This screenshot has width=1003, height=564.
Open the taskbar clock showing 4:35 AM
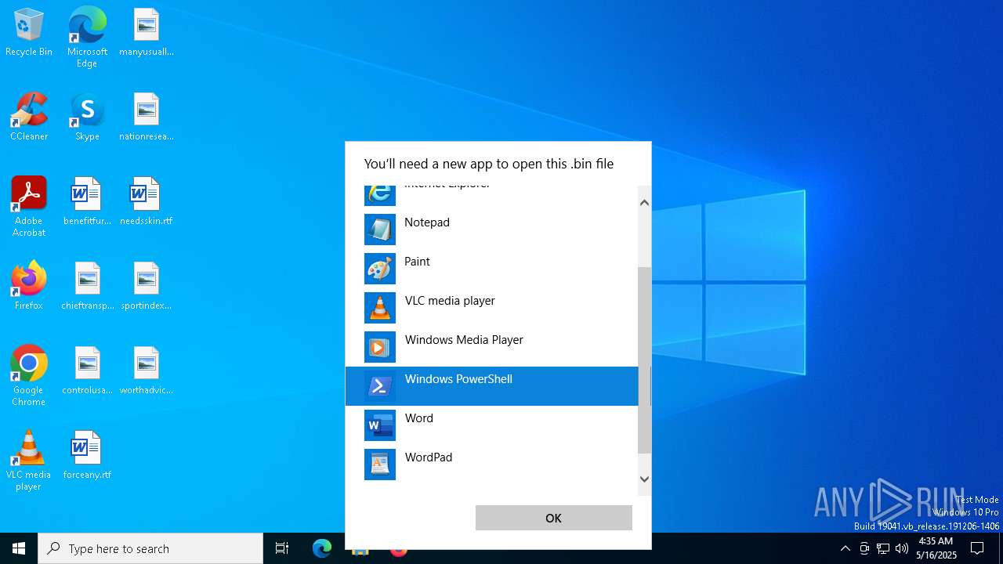(x=936, y=548)
